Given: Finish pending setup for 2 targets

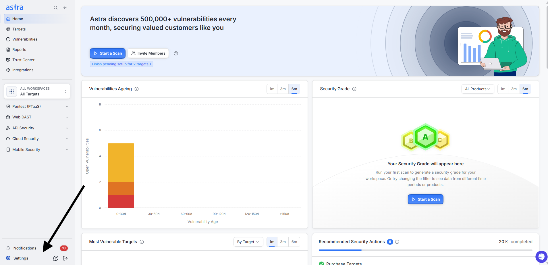Looking at the screenshot, I should 121,64.
